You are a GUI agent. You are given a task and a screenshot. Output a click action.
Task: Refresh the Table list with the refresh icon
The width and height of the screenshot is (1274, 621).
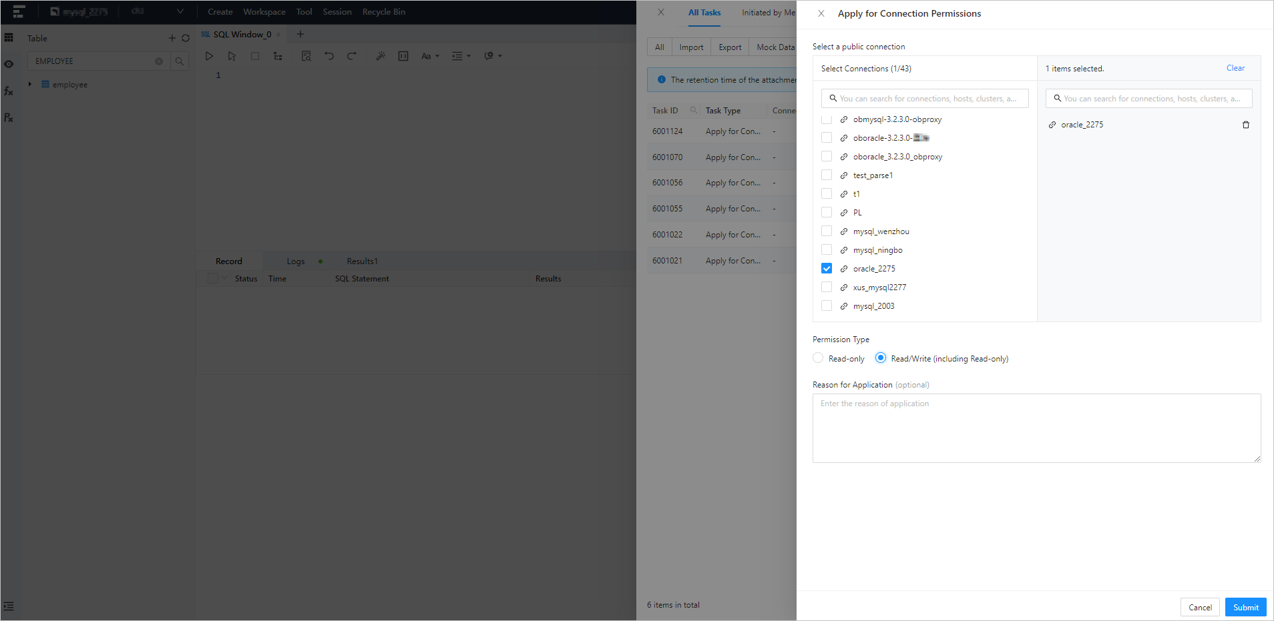pos(186,38)
